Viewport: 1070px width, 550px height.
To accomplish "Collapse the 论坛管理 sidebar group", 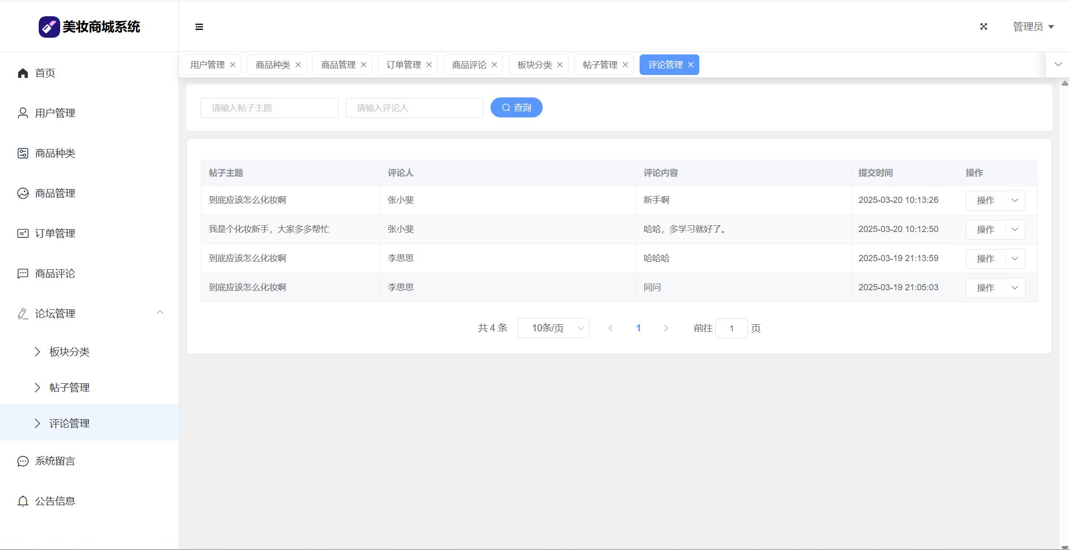I will pos(160,313).
